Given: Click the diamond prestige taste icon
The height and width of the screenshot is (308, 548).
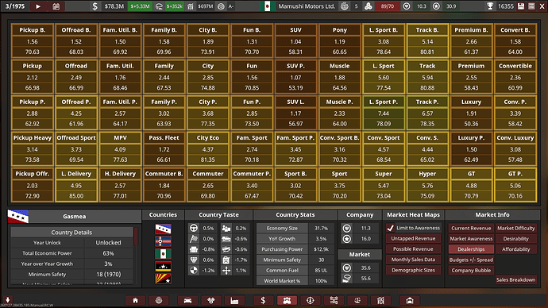Looking at the screenshot, I should pyautogui.click(x=194, y=260).
